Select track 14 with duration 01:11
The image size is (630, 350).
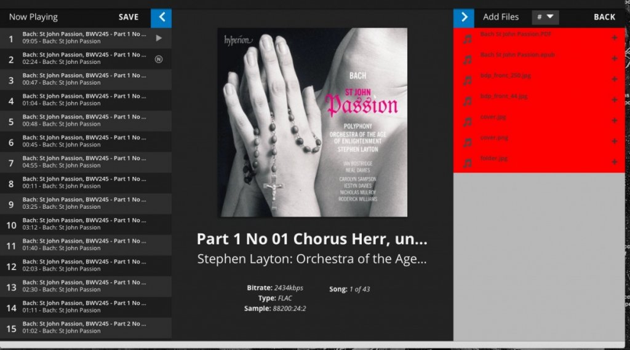86,308
